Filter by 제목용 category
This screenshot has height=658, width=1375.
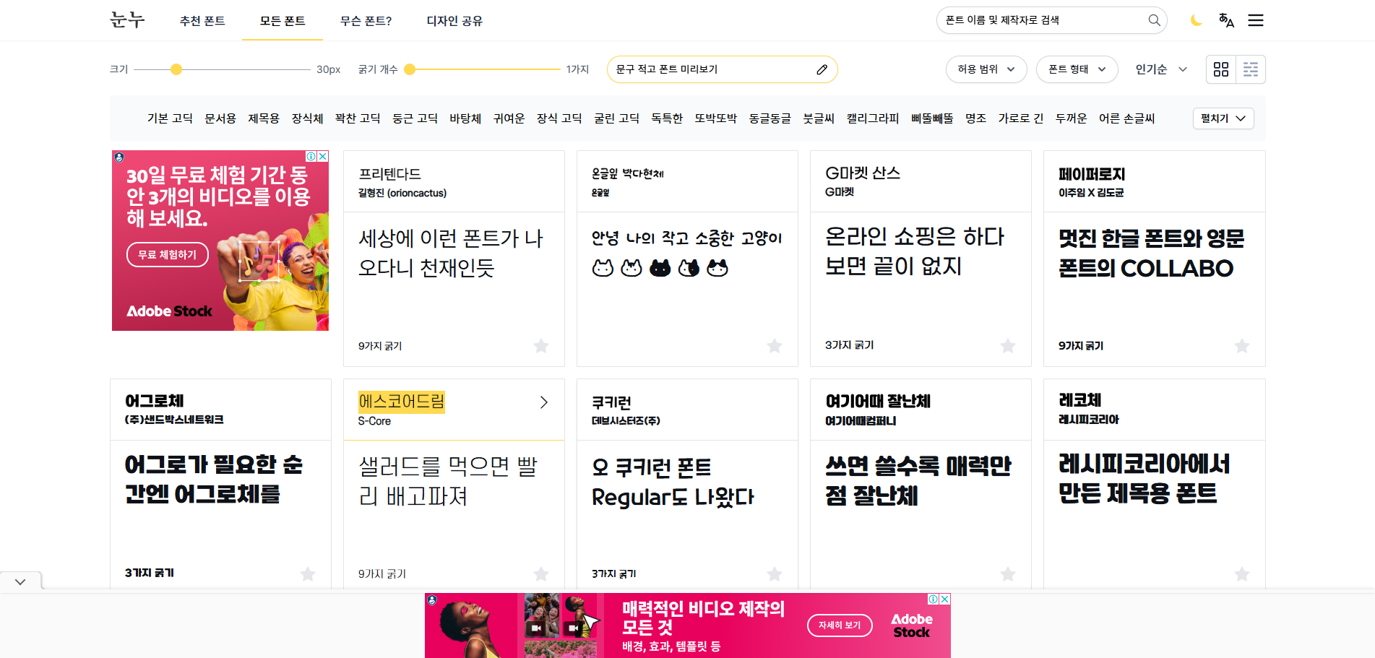click(264, 118)
